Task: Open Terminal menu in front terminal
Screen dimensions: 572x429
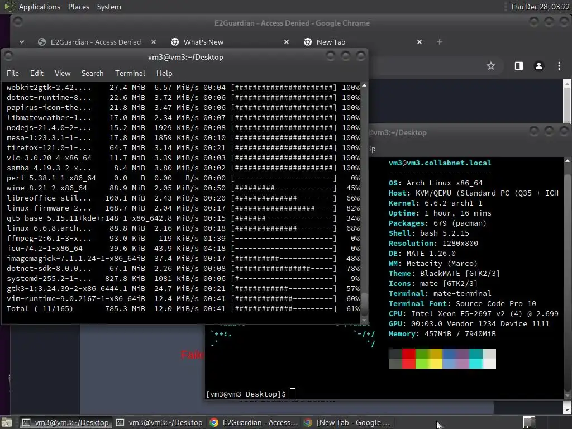Action: coord(130,73)
